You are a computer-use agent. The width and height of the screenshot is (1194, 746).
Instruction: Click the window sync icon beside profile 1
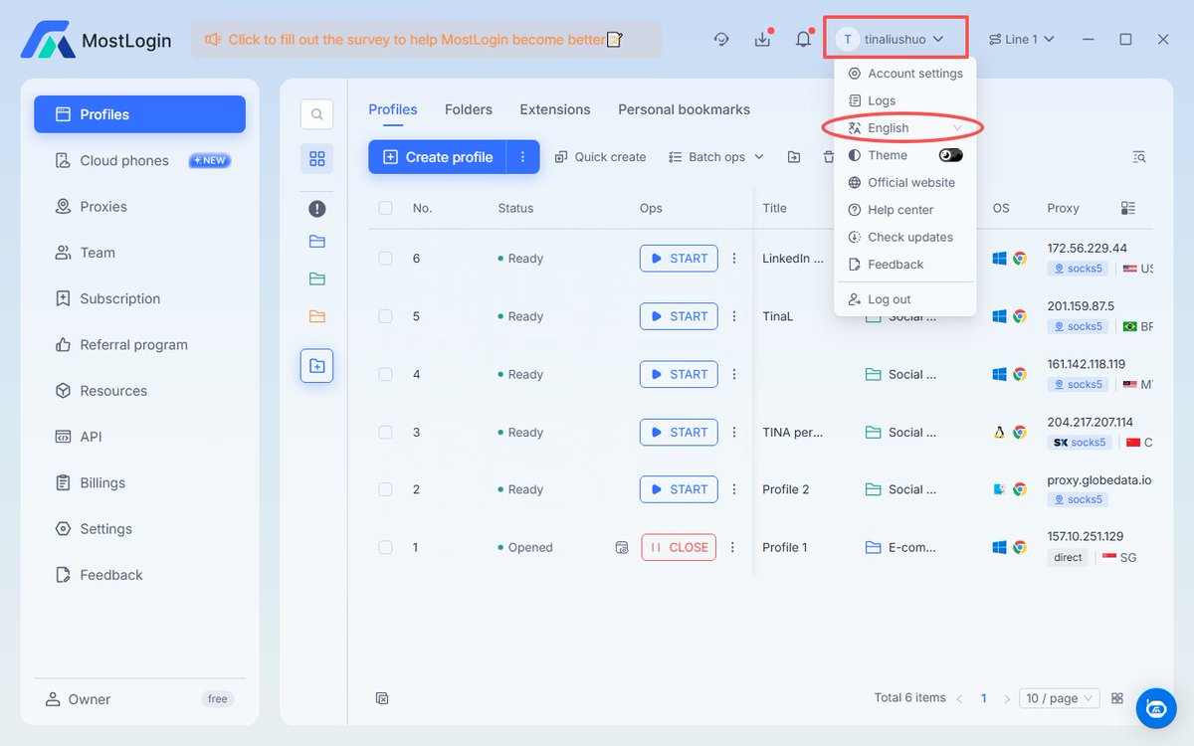(x=621, y=548)
